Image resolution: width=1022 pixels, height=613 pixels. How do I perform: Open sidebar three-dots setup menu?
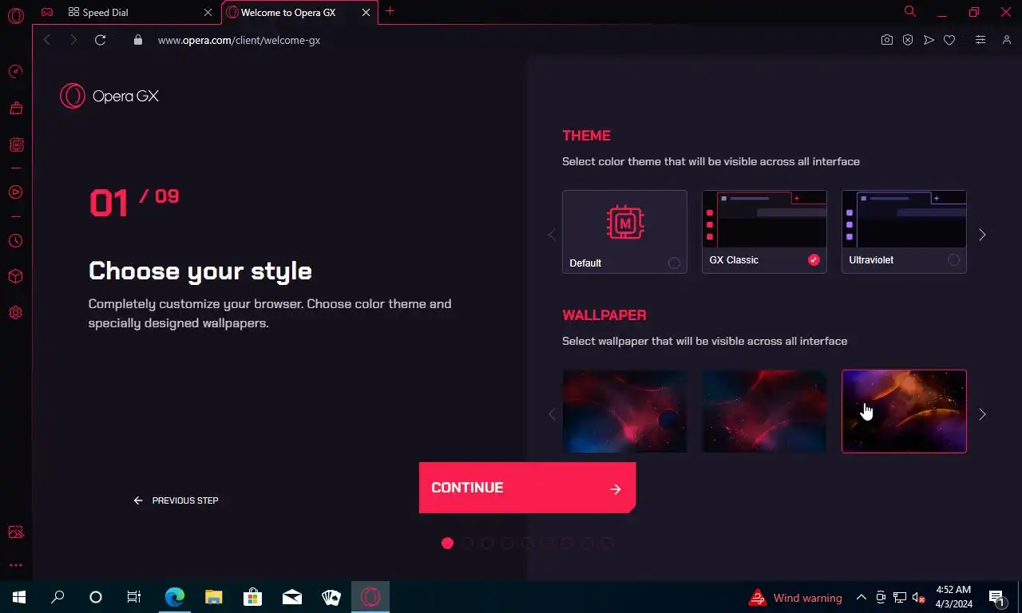point(15,565)
